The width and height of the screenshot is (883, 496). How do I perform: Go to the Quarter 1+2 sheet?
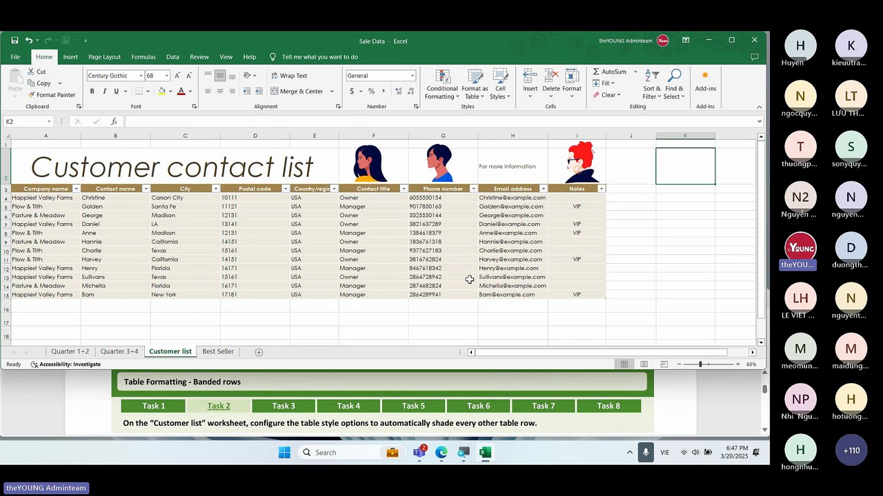pos(70,351)
